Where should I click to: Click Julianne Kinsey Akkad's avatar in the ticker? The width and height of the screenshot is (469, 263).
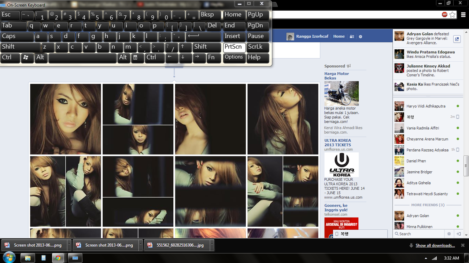[x=399, y=68]
